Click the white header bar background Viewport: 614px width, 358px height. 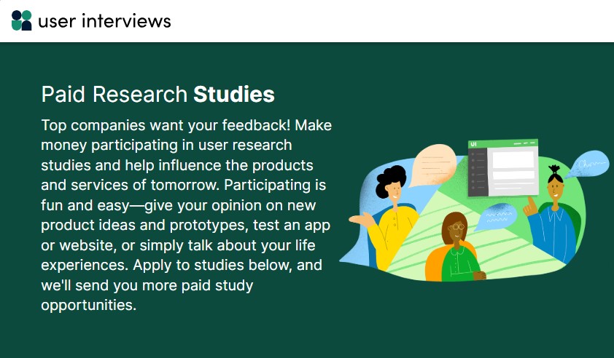(x=392, y=20)
